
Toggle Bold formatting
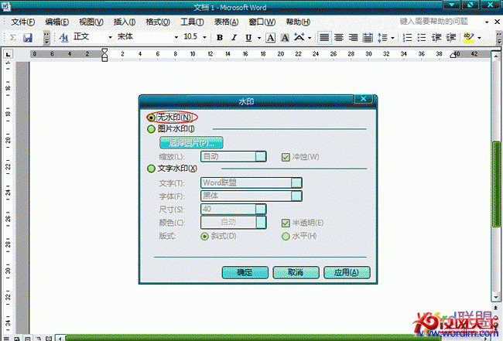coord(220,37)
